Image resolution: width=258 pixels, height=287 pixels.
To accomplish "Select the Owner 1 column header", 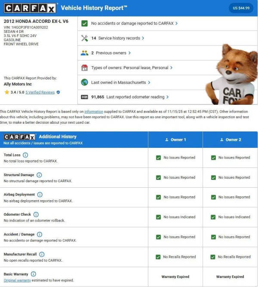I will pyautogui.click(x=175, y=140).
